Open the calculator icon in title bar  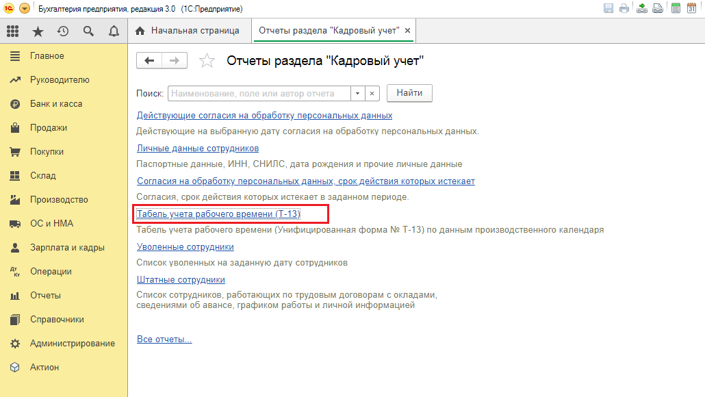point(676,8)
